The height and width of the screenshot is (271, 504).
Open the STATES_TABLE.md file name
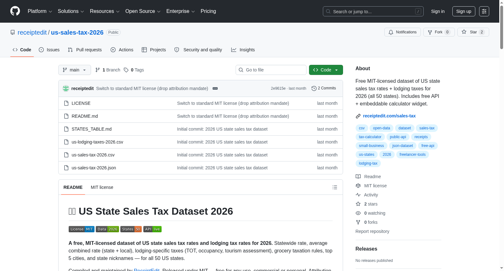(92, 129)
